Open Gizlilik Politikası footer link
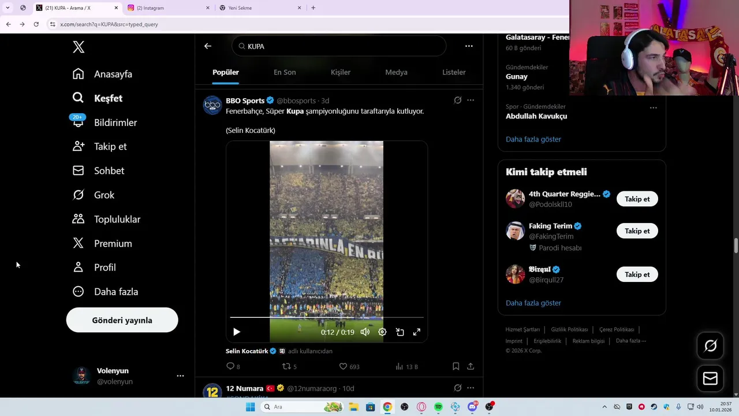The width and height of the screenshot is (739, 416). tap(569, 329)
